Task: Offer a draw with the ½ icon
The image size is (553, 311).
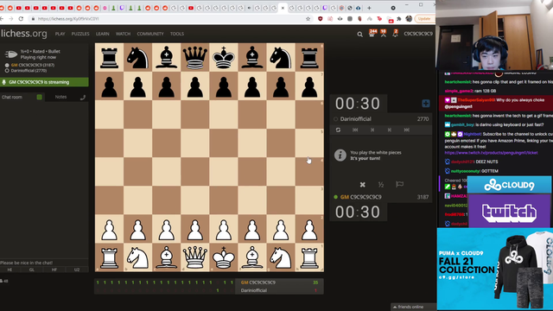Action: pos(381,184)
